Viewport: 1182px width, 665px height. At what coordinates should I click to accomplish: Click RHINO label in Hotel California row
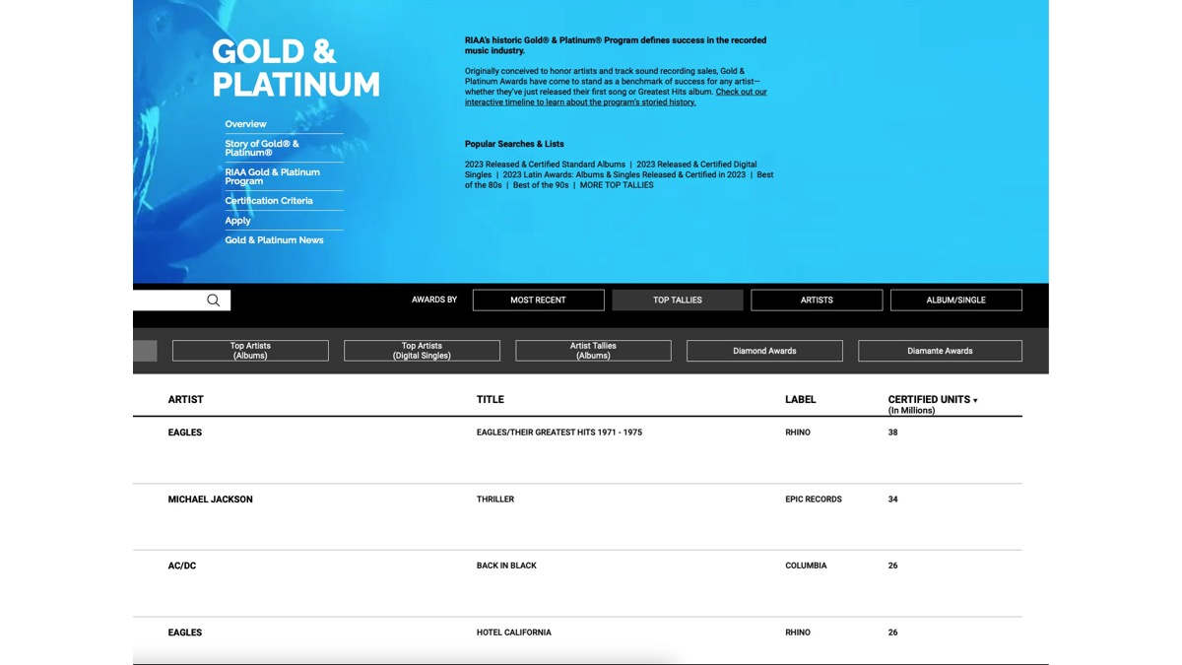click(x=798, y=632)
